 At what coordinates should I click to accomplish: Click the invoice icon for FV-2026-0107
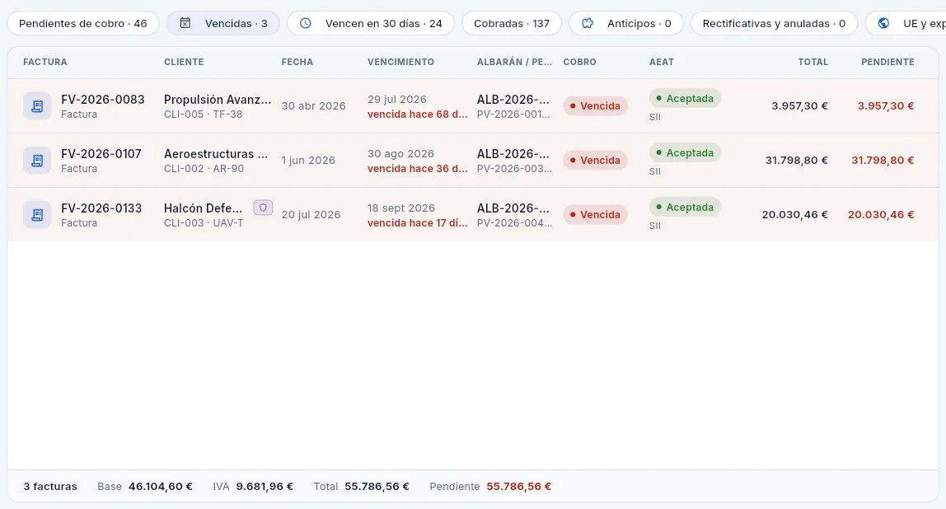coord(37,161)
